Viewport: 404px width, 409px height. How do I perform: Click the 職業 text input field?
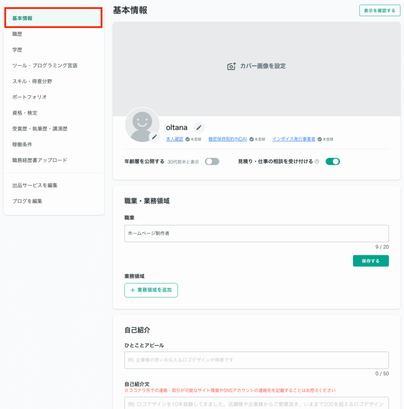[256, 233]
